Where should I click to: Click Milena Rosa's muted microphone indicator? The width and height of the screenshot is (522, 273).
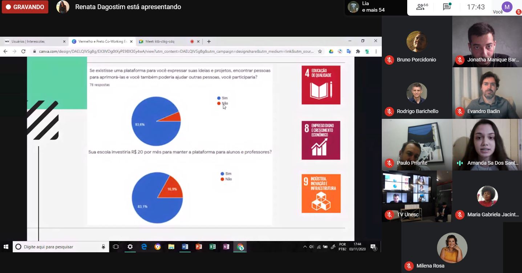[x=409, y=266]
